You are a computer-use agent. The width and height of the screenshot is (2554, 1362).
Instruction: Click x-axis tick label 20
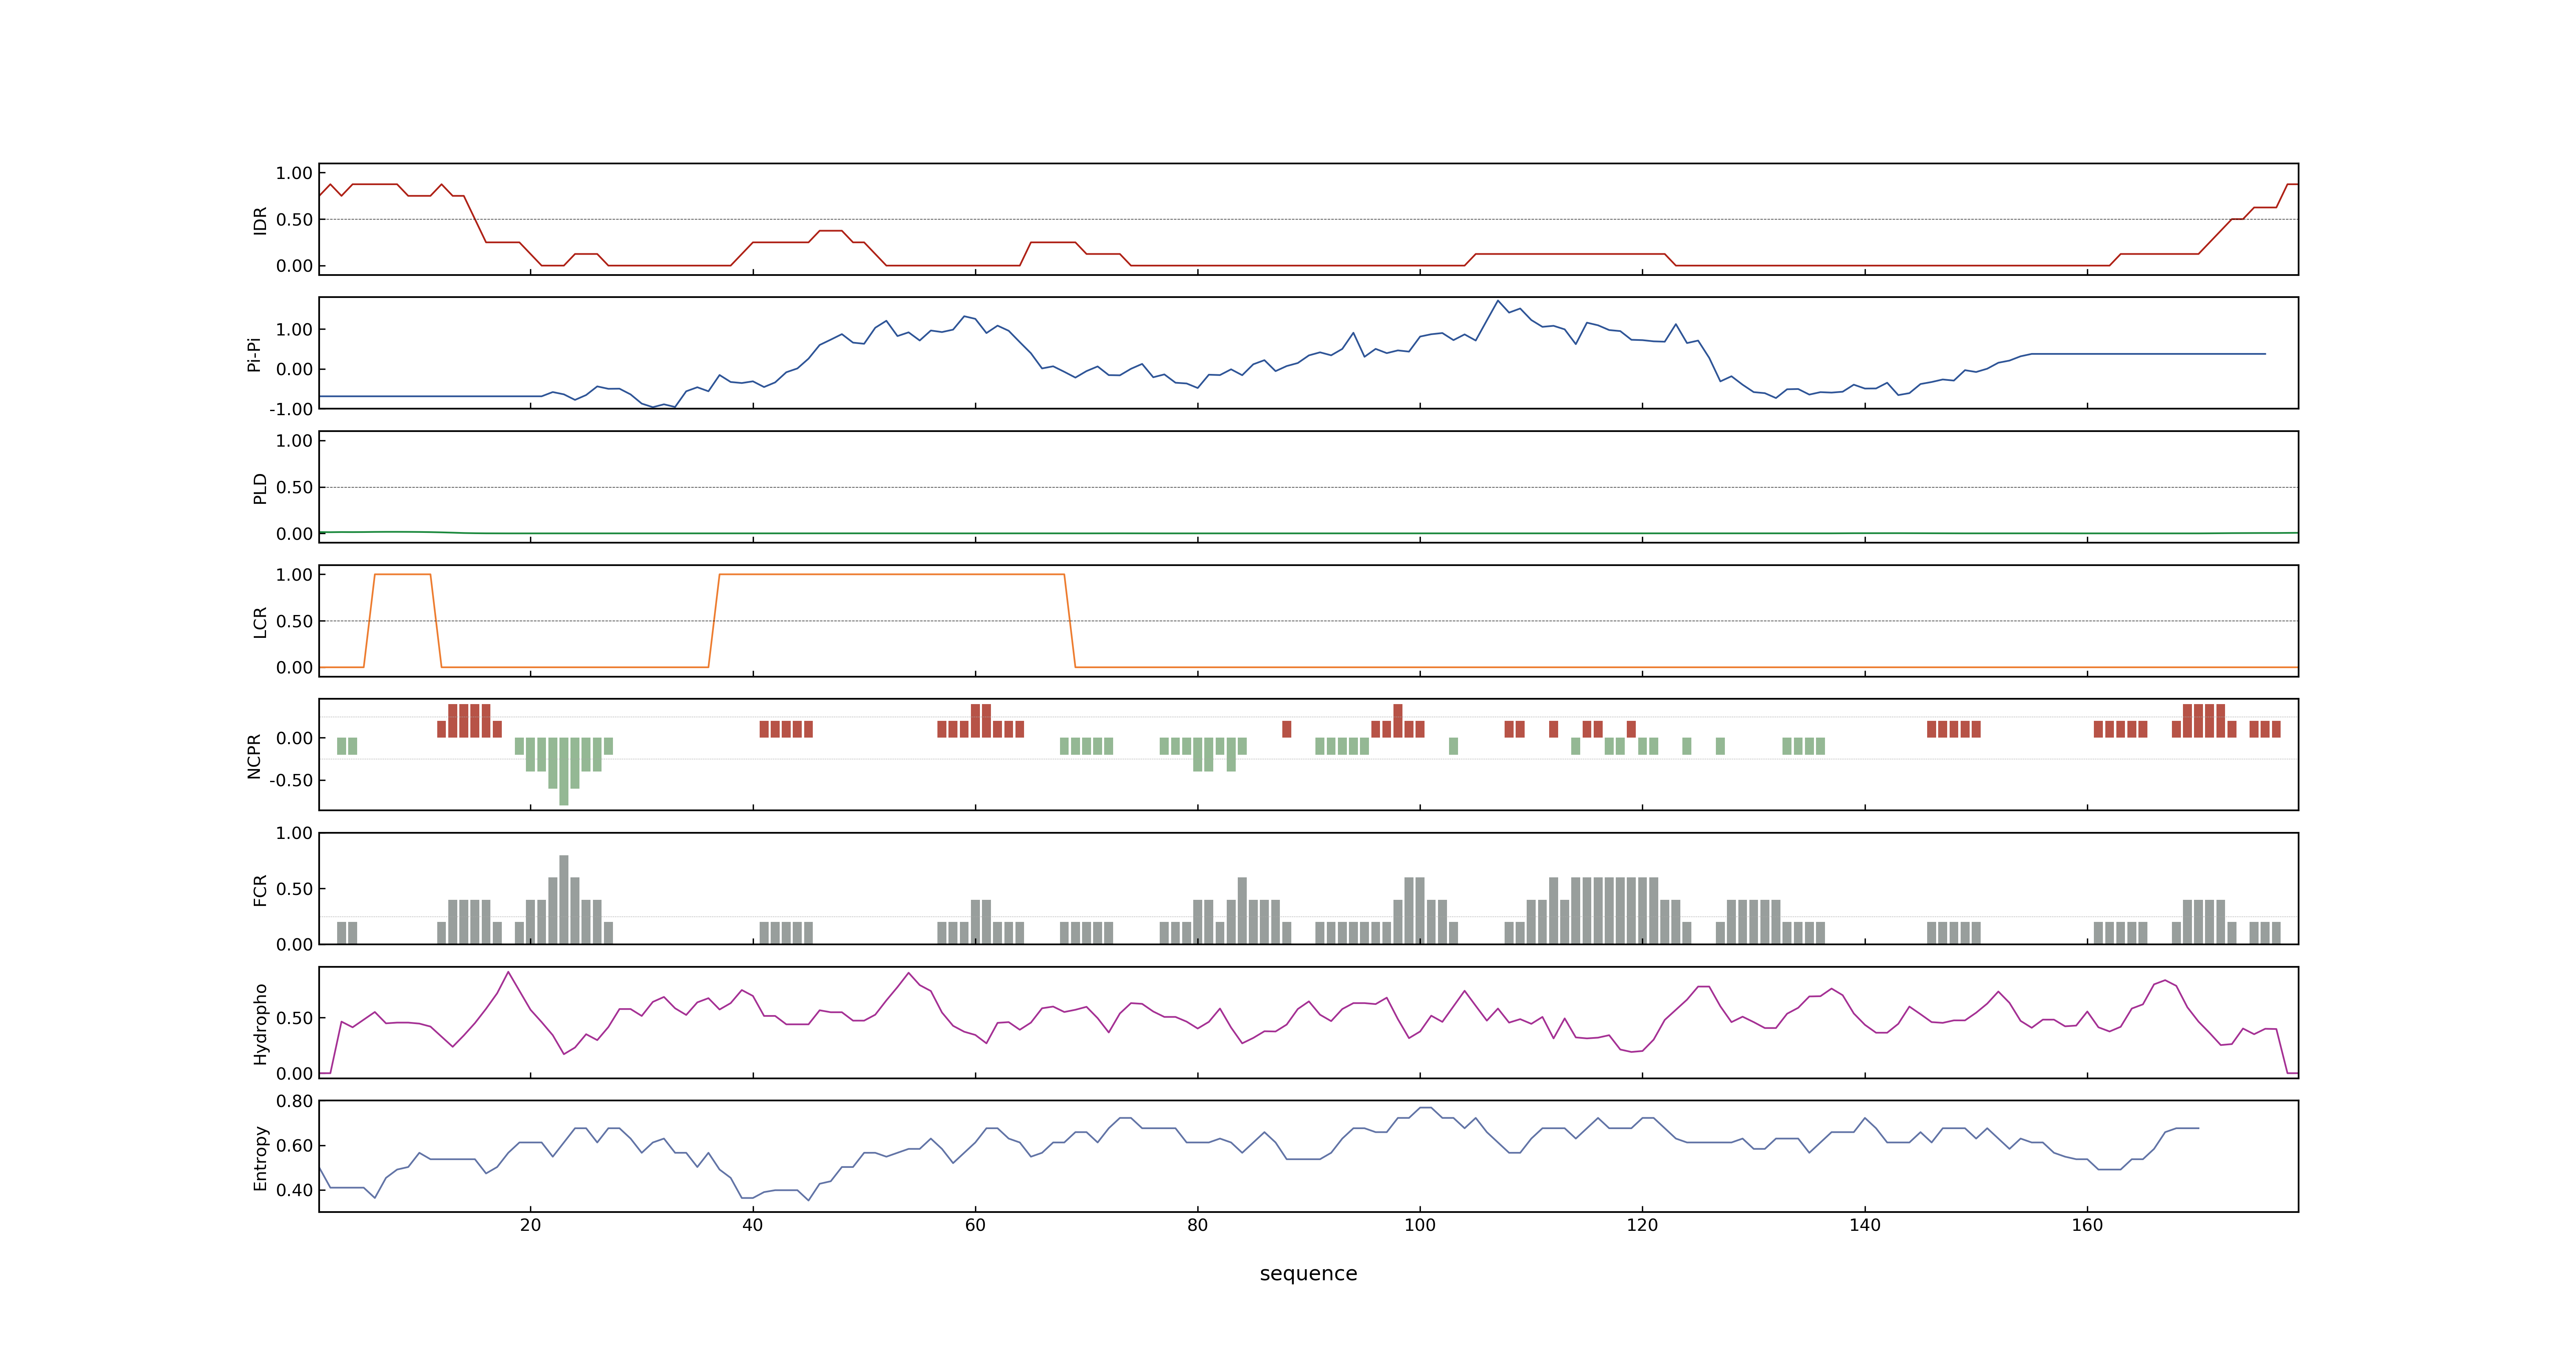[530, 1225]
